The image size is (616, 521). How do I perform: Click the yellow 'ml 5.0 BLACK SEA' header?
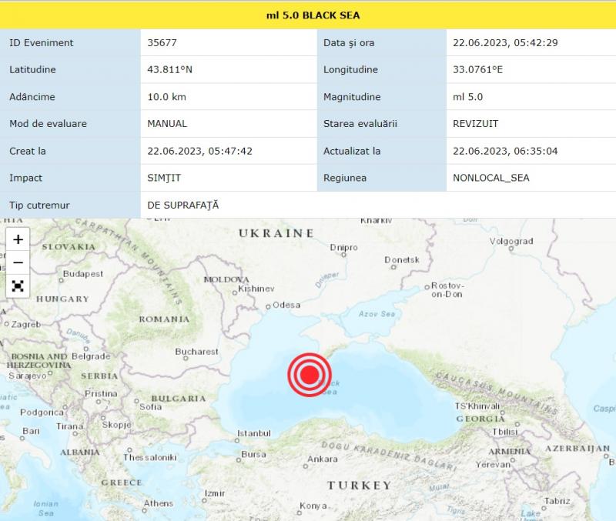[308, 15]
